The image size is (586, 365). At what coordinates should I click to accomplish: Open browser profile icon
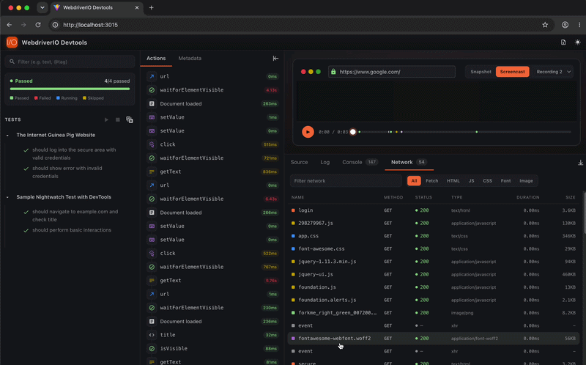pos(565,25)
